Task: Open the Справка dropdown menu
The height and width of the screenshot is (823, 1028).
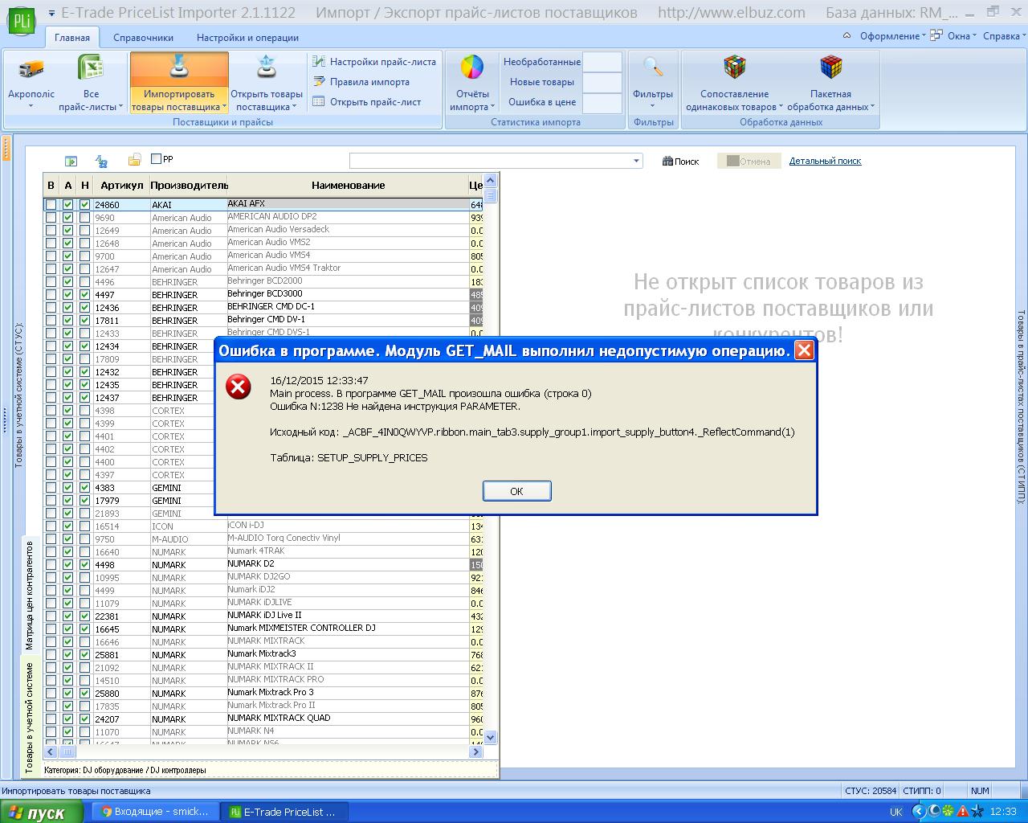Action: point(1004,36)
